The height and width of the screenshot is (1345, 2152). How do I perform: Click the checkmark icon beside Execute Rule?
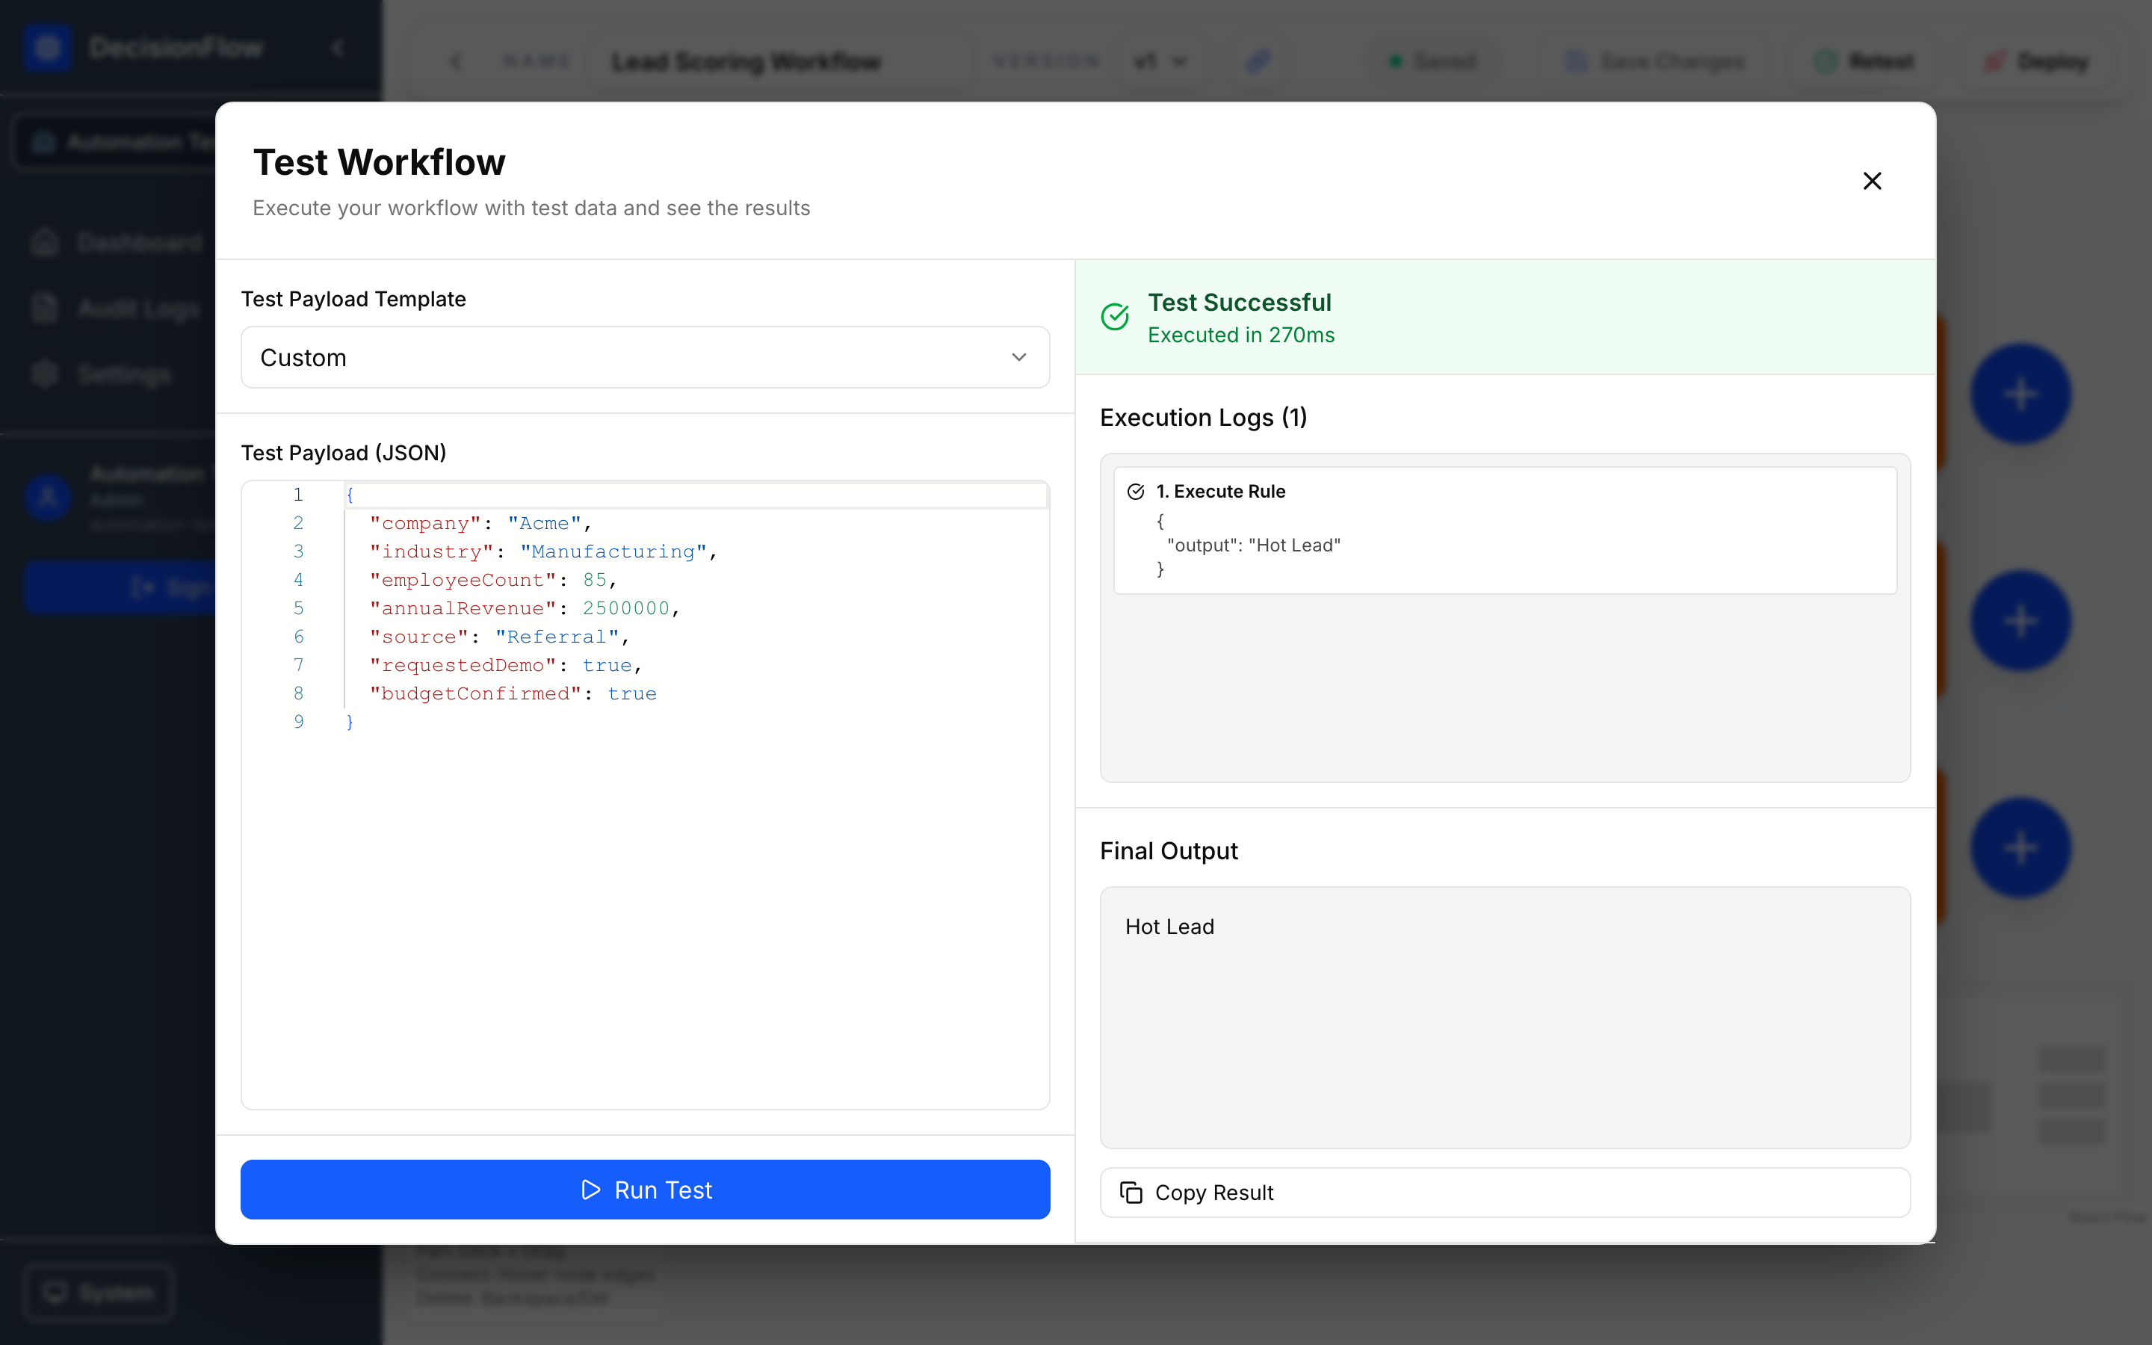1136,492
